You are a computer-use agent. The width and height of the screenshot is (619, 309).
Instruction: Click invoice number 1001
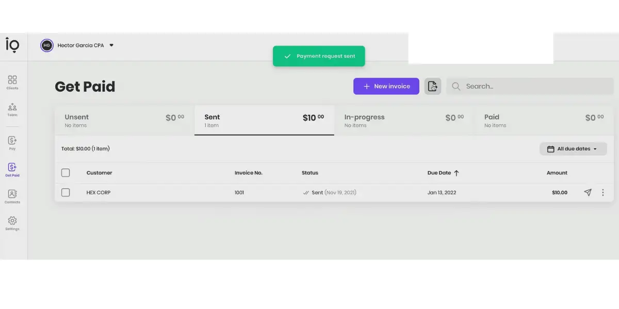(239, 193)
